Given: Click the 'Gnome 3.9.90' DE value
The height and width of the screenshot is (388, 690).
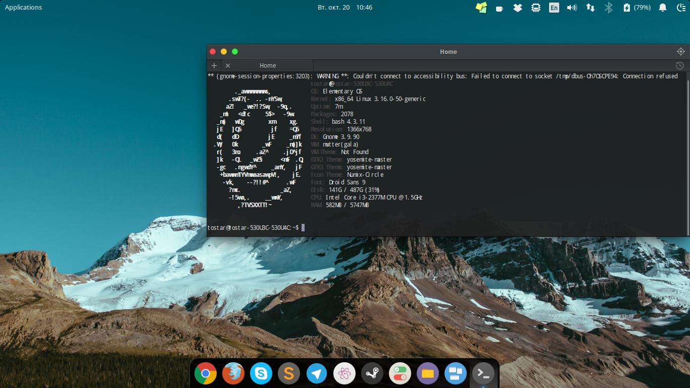Looking at the screenshot, I should [341, 137].
